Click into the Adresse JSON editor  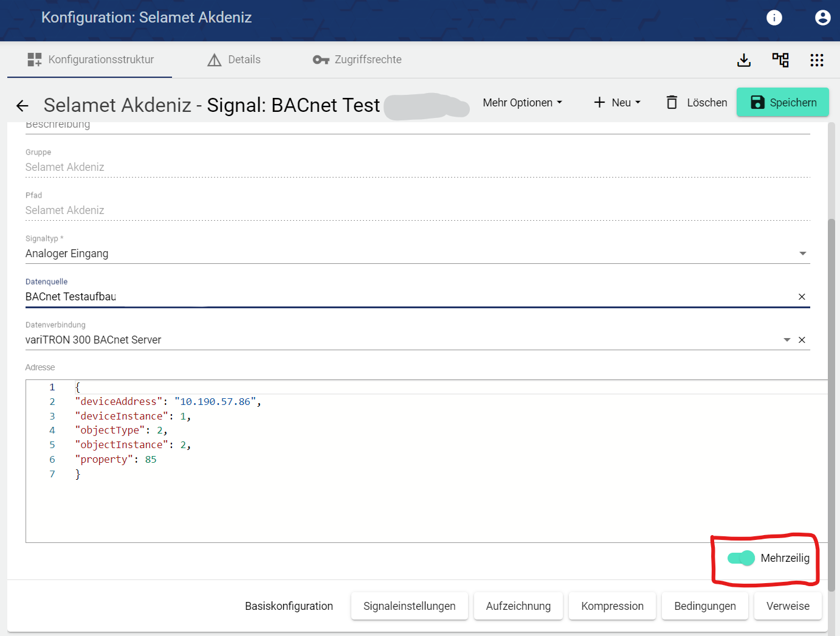pos(425,499)
